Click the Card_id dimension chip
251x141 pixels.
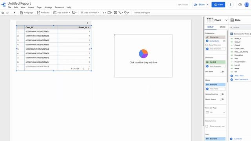215,62
